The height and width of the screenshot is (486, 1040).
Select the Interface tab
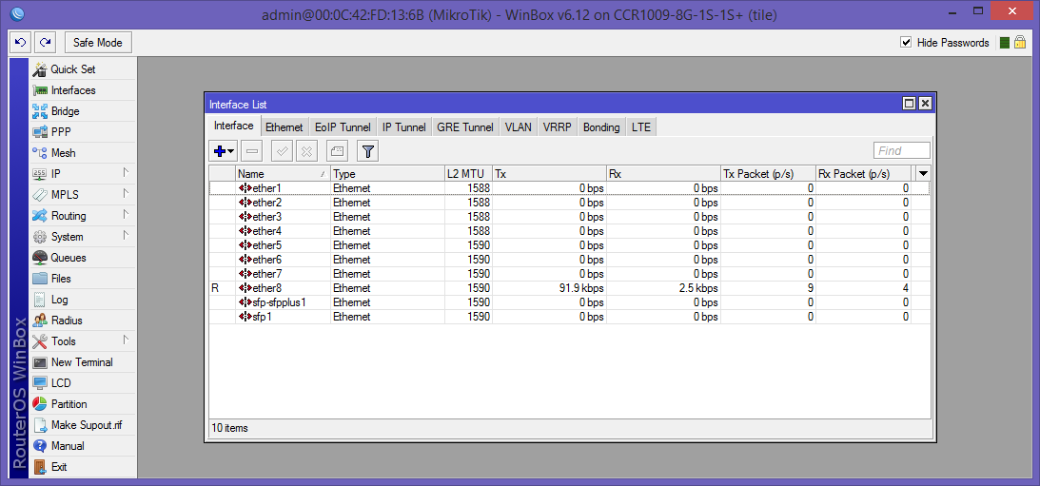coord(233,126)
